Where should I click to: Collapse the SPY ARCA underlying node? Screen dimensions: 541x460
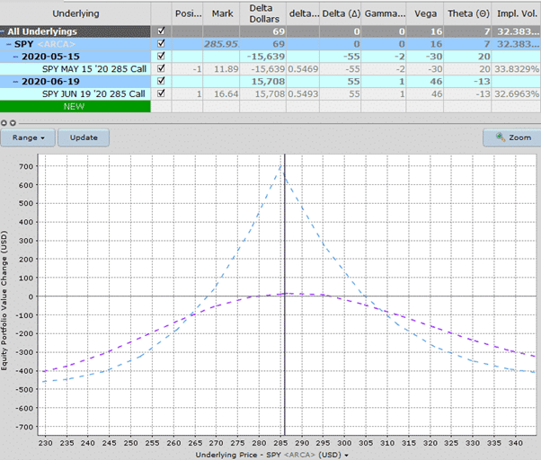click(9, 43)
